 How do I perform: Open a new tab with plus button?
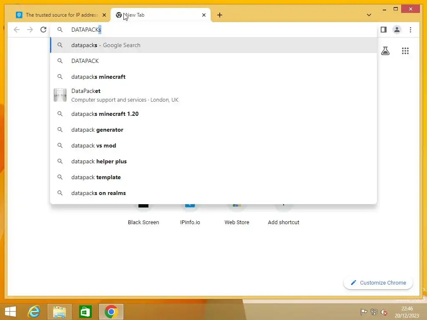pos(220,15)
